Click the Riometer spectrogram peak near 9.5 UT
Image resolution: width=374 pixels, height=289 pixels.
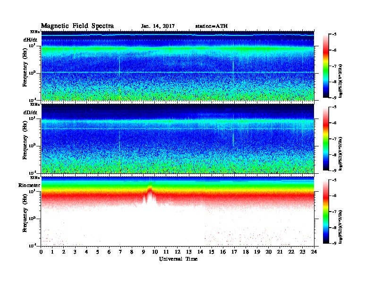pyautogui.click(x=150, y=195)
